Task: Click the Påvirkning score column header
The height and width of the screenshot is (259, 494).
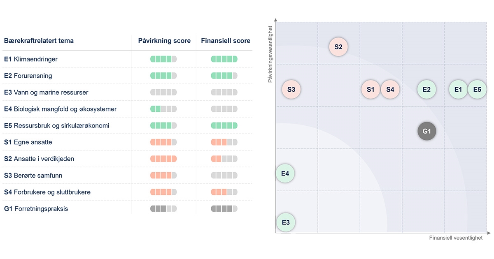Action: (164, 41)
